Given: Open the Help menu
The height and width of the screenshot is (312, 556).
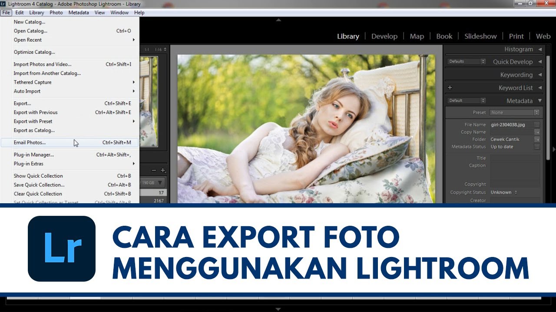Looking at the screenshot, I should pyautogui.click(x=139, y=13).
